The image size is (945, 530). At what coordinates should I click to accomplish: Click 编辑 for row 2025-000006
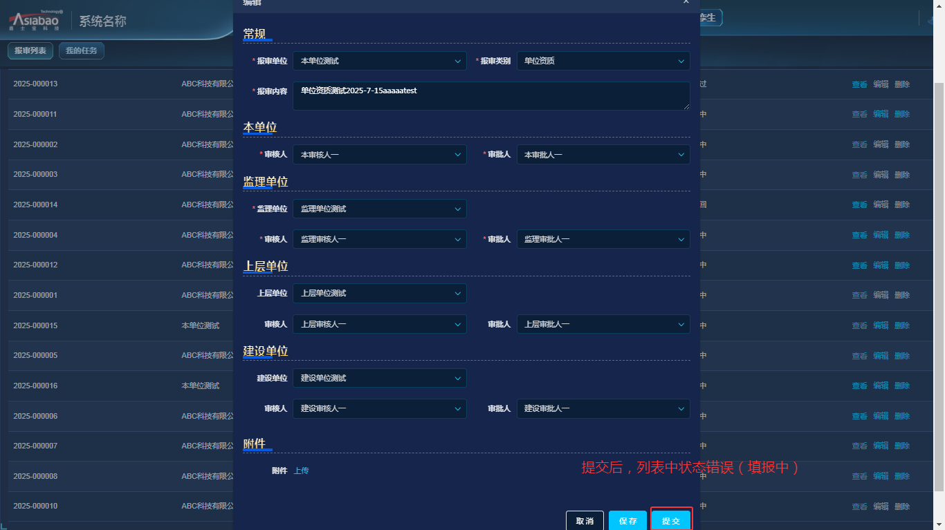(x=881, y=416)
